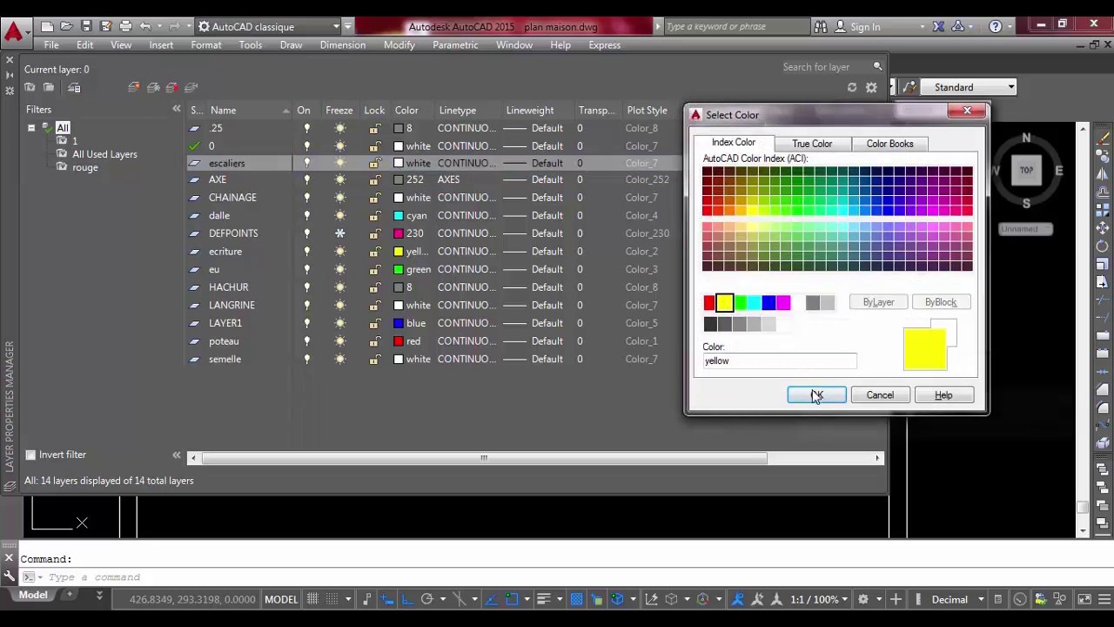1114x627 pixels.
Task: Toggle the on bulb for the HACHUR layer
Action: point(306,287)
